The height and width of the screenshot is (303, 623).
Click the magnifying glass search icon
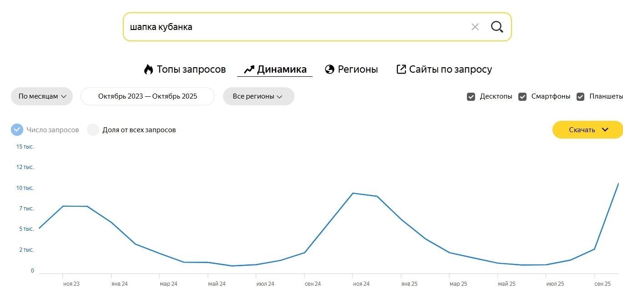tap(497, 27)
